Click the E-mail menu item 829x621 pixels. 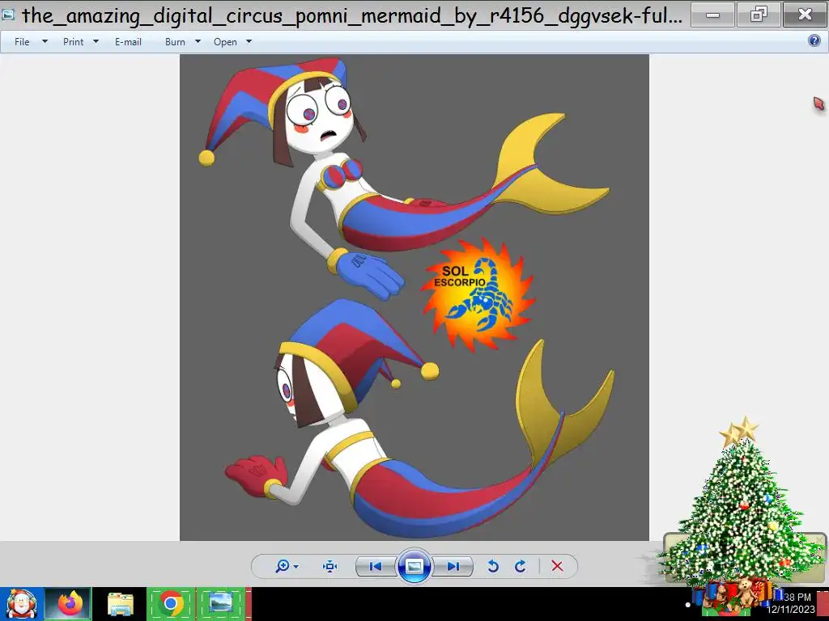(x=128, y=42)
